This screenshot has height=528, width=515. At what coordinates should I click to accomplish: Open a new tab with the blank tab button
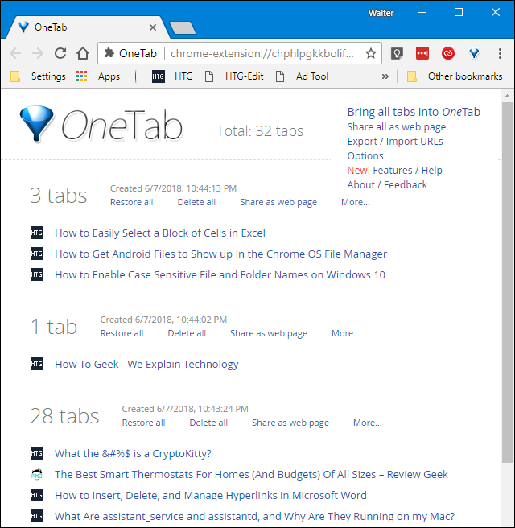point(183,28)
